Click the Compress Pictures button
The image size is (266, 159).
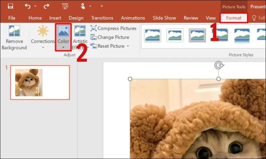(x=113, y=28)
